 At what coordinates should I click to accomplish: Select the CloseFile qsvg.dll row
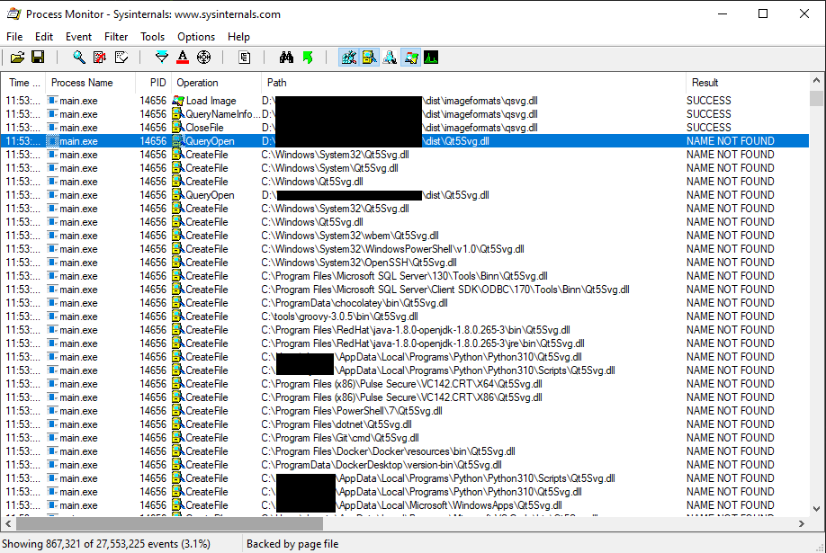point(405,128)
